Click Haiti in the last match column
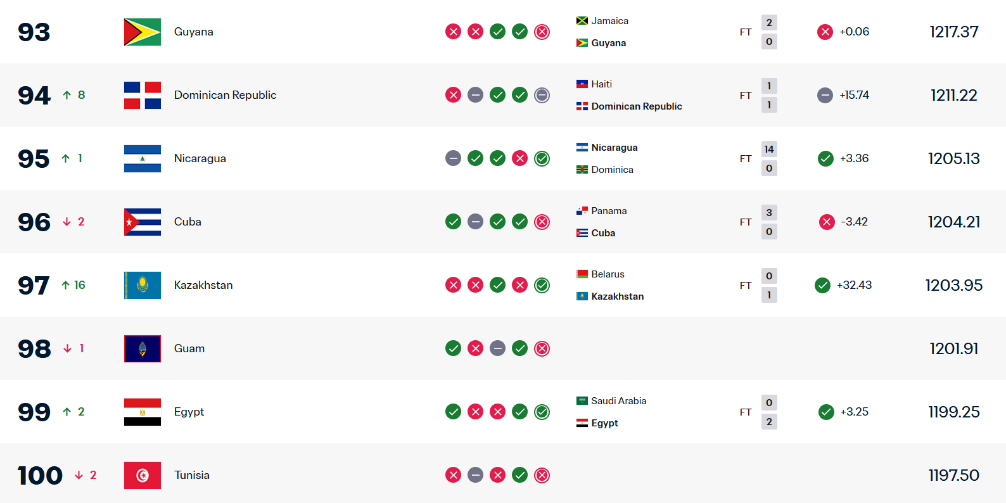 pos(601,84)
